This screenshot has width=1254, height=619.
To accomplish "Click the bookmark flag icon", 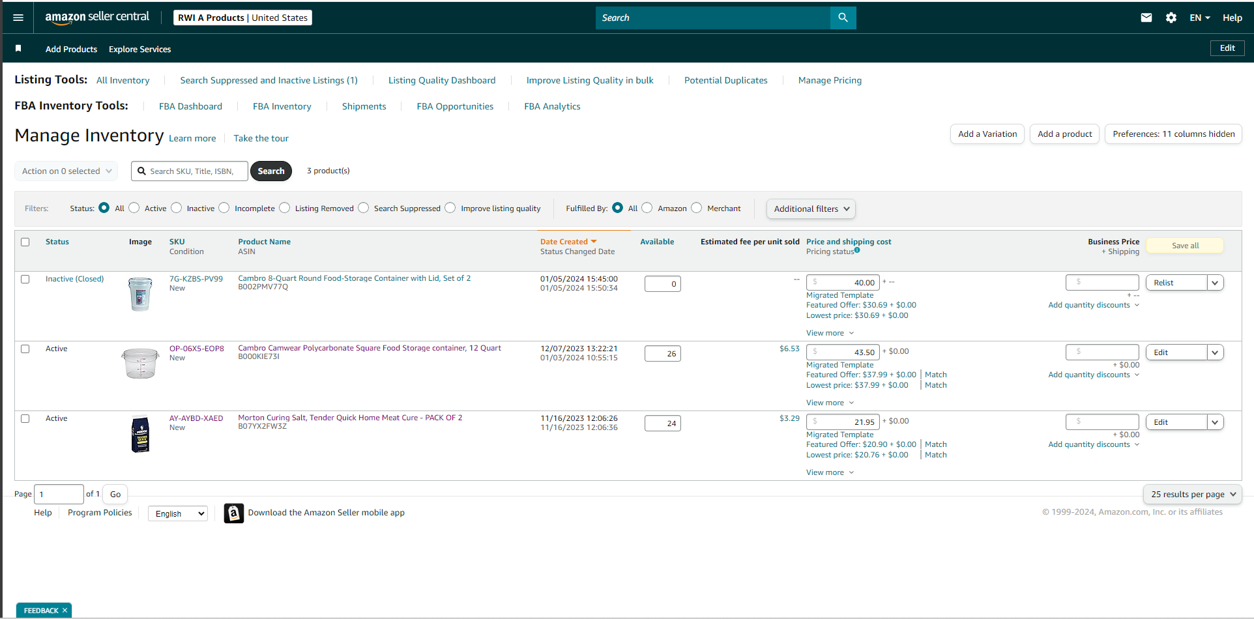I will point(18,48).
